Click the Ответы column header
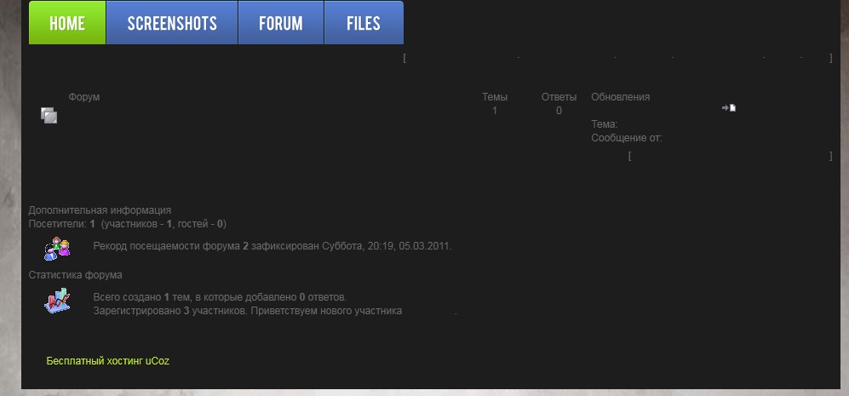 [x=559, y=97]
